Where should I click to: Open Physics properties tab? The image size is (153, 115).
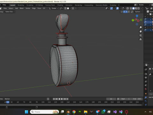(146, 105)
